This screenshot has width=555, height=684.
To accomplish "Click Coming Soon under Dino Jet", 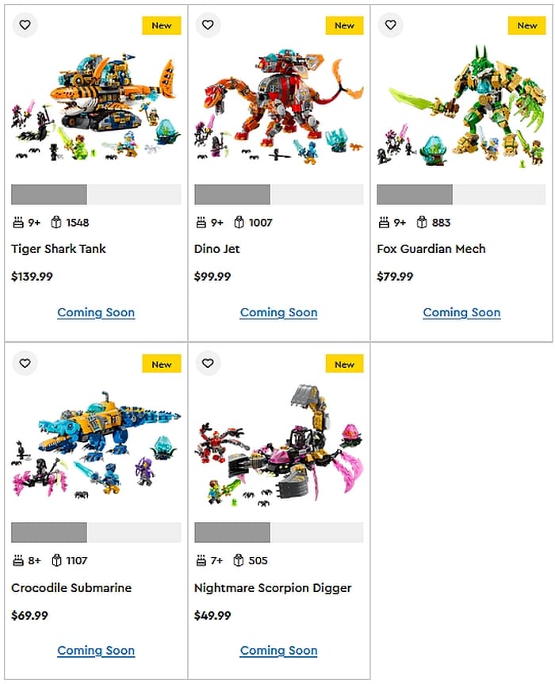I will (279, 312).
